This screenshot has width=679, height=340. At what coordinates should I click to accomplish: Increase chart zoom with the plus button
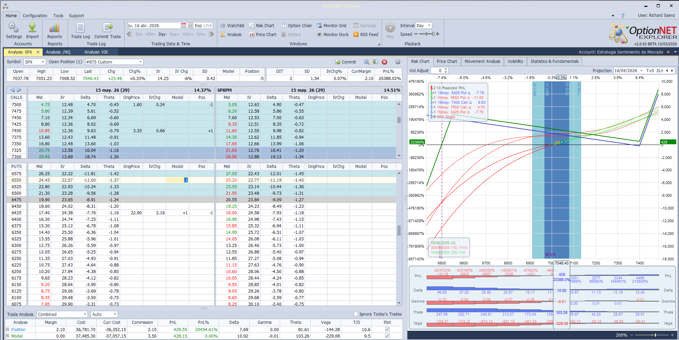click(x=671, y=335)
